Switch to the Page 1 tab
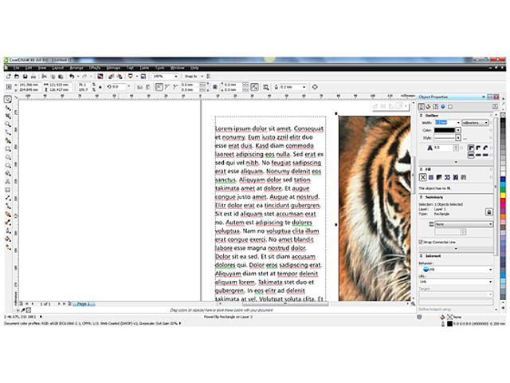510x383 pixels. click(x=82, y=304)
